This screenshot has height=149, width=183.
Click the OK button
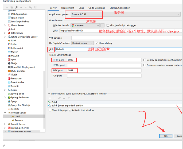tap(166, 136)
